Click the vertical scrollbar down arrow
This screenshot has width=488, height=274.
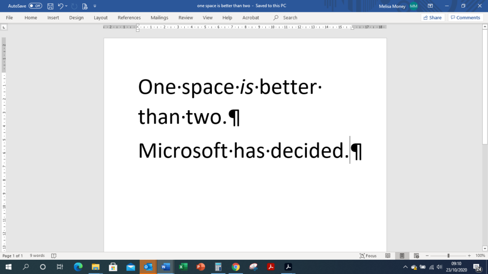485,248
